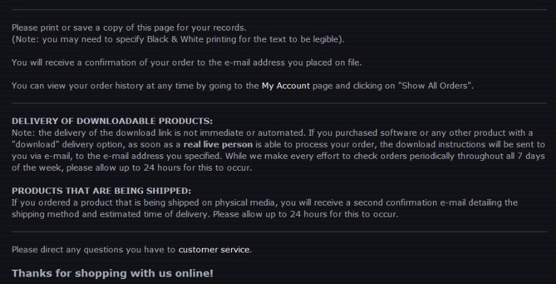The width and height of the screenshot is (556, 284).
Task: Click the divider line above customer service text
Action: 279,232
